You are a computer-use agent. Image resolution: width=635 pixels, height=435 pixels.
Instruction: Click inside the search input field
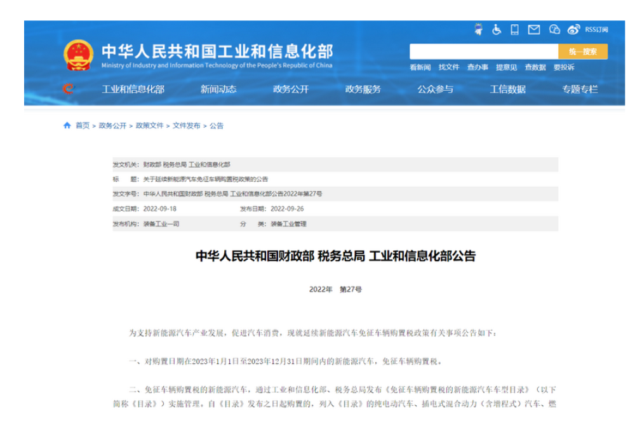pyautogui.click(x=483, y=52)
